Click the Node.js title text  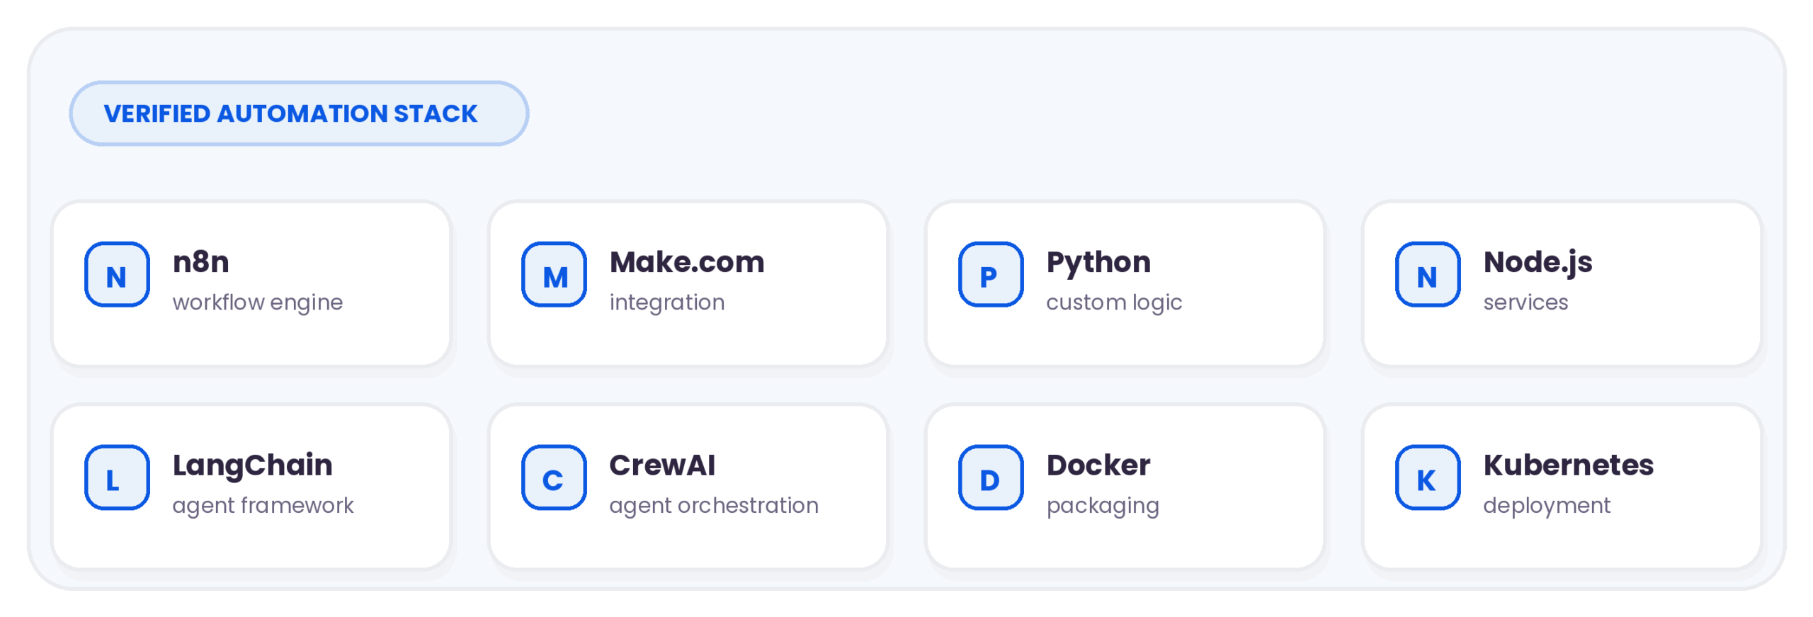[x=1538, y=263]
